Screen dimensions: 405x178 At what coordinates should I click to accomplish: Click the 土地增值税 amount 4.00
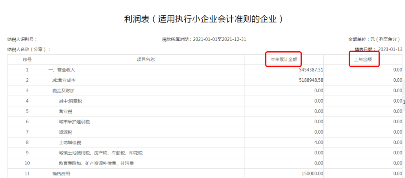click(318, 142)
